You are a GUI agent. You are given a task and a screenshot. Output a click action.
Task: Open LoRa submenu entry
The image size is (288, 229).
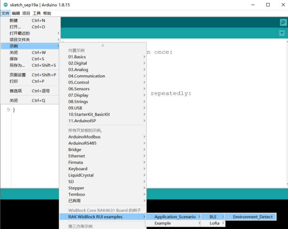coord(213,223)
